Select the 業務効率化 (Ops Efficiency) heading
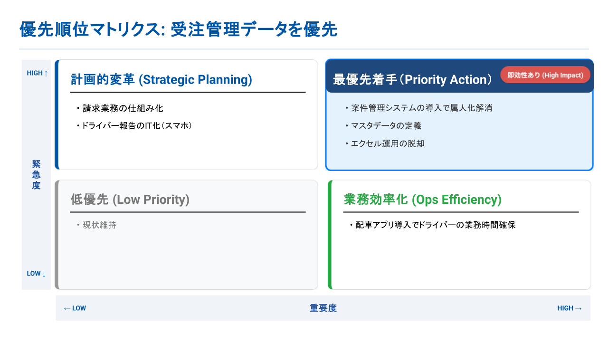Image resolution: width=608 pixels, height=342 pixels. (423, 199)
